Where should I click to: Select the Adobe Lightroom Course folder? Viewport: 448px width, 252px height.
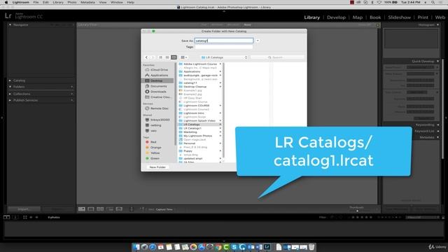pos(200,64)
